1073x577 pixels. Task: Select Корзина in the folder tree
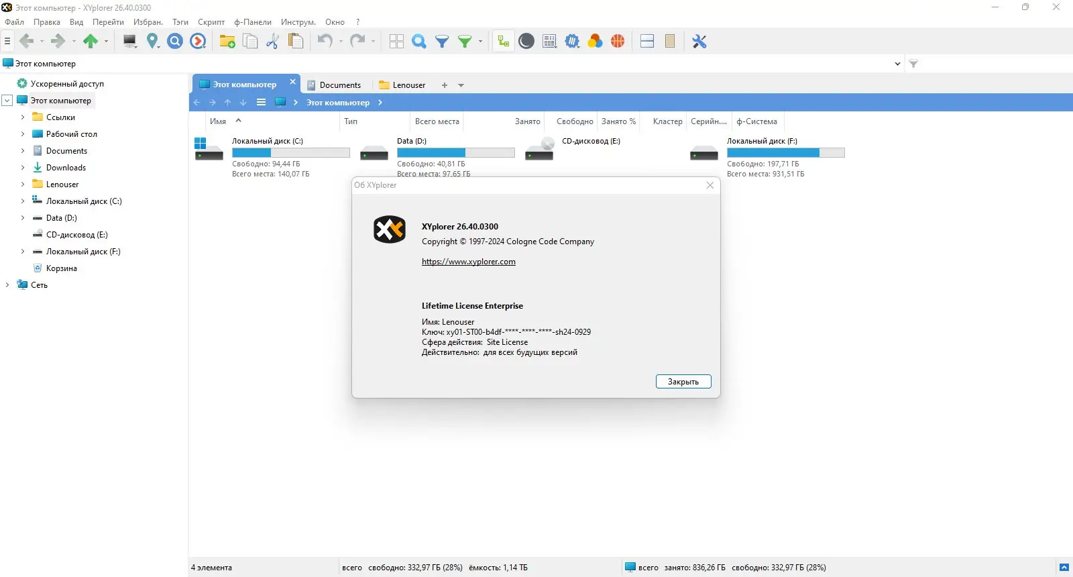click(x=62, y=268)
